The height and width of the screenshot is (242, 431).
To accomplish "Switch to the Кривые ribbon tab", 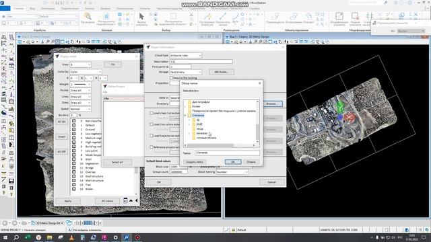I will pos(105,9).
